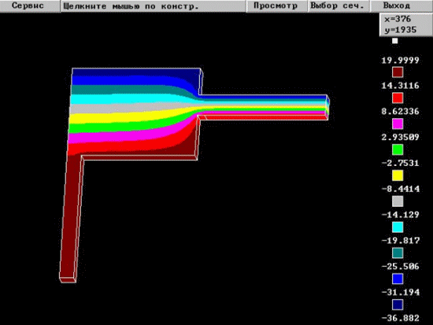This screenshot has width=433, height=325.
Task: Select the navy legend swatch below -31.194
Action: pos(398,305)
